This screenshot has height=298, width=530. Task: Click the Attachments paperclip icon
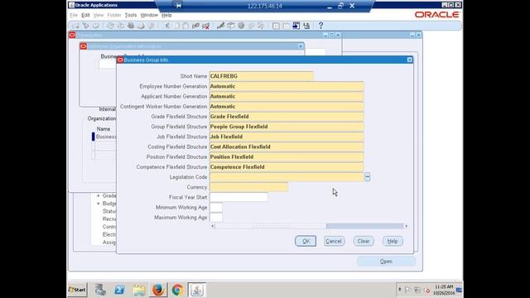click(x=251, y=26)
